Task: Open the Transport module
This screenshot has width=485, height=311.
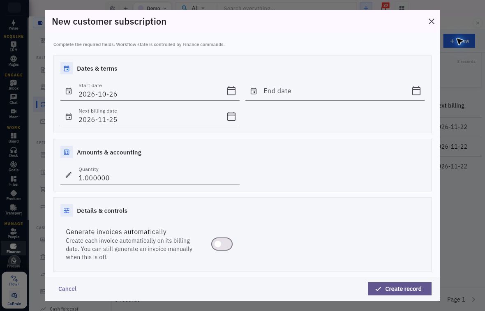Action: pos(13,210)
